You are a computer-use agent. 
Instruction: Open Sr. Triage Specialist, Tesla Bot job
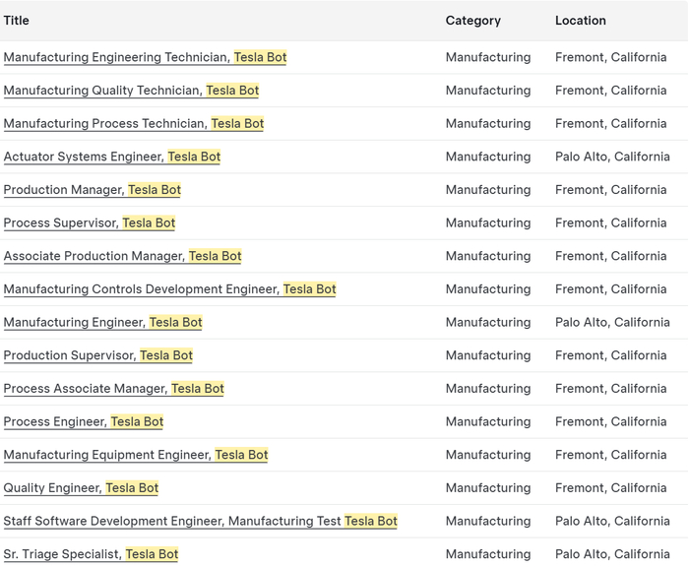(91, 554)
